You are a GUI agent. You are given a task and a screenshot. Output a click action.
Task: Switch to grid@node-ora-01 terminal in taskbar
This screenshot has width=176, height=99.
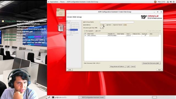click(65, 97)
